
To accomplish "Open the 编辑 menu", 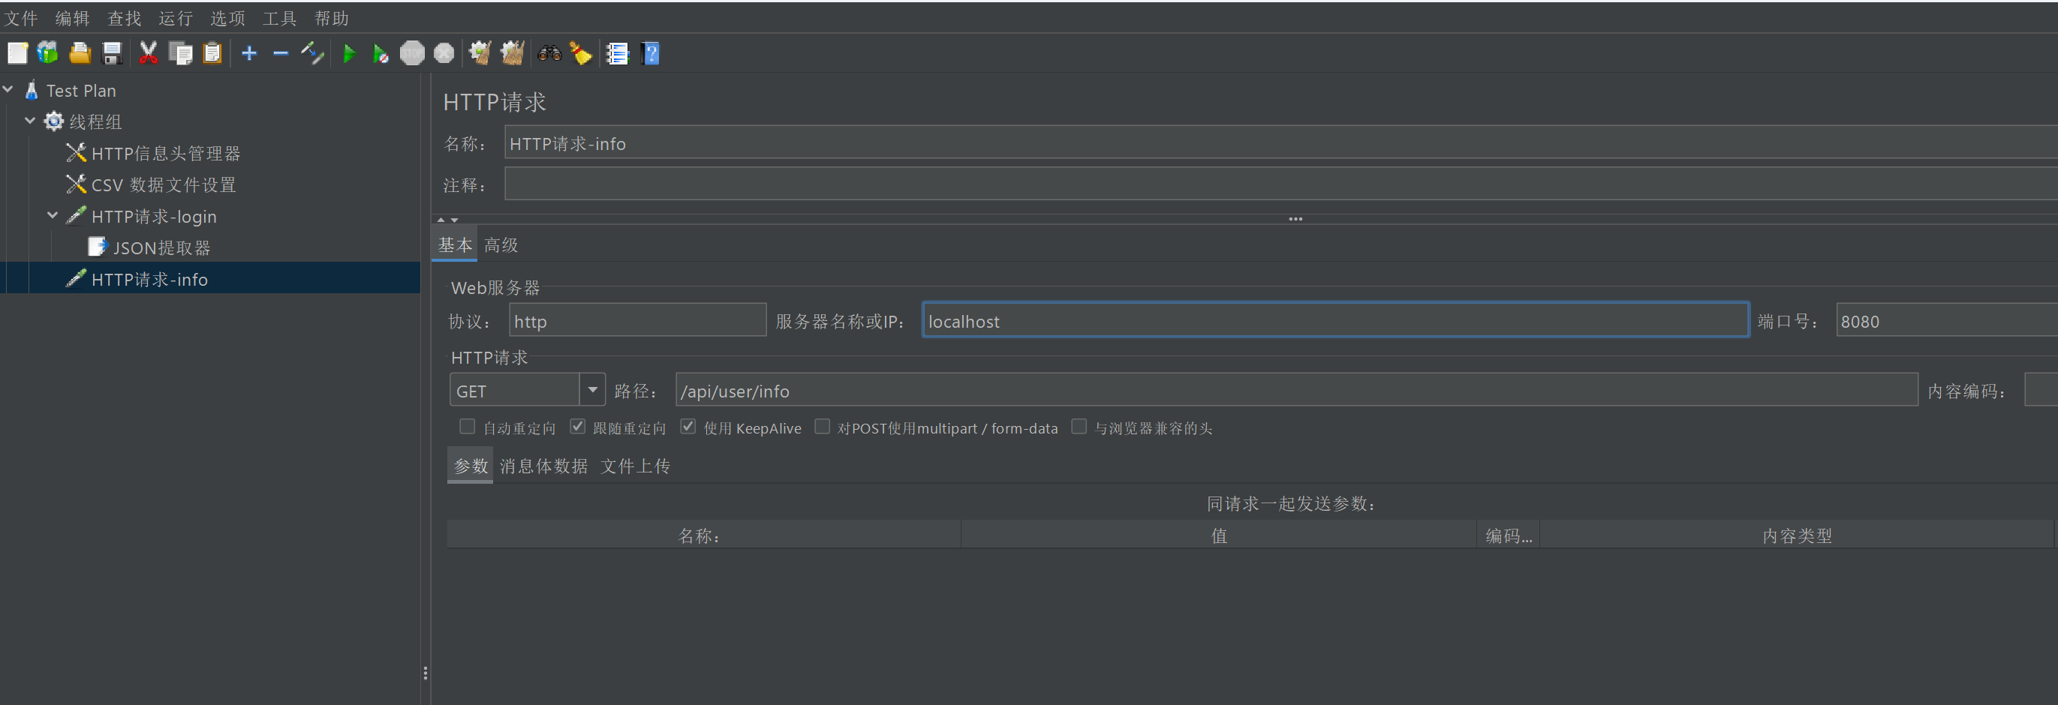I will (x=73, y=17).
